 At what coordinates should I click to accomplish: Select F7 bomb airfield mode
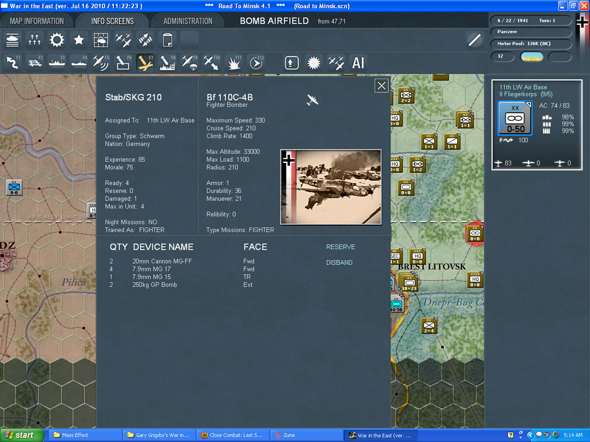(145, 63)
